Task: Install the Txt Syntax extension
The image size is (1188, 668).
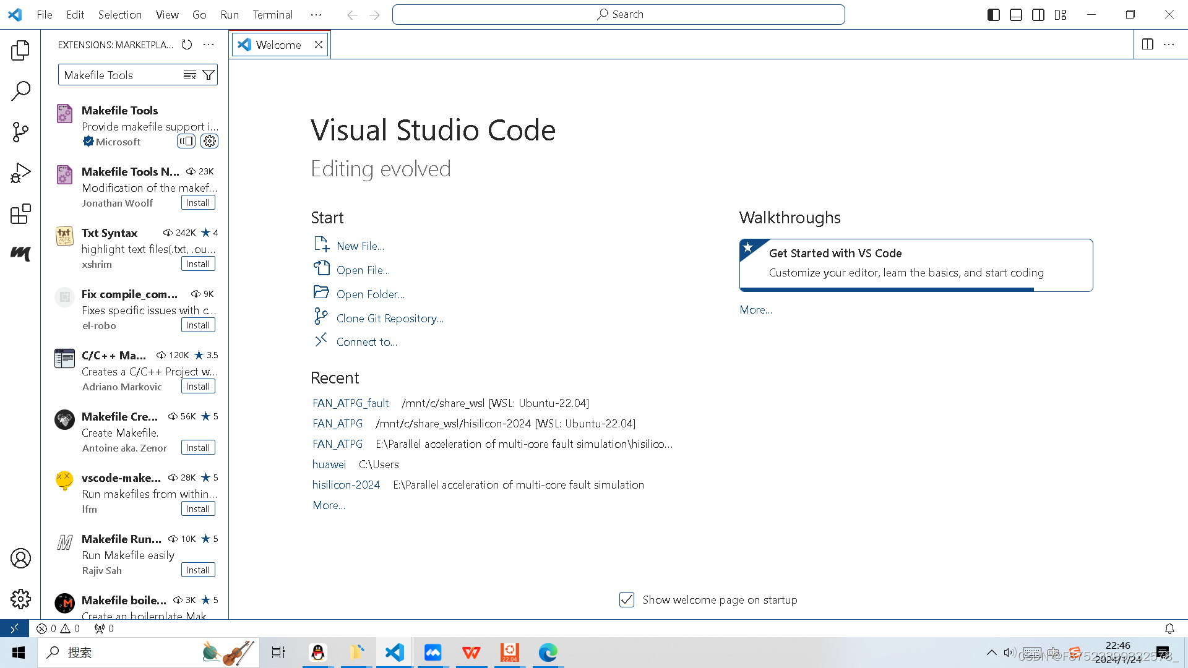Action: click(x=198, y=263)
